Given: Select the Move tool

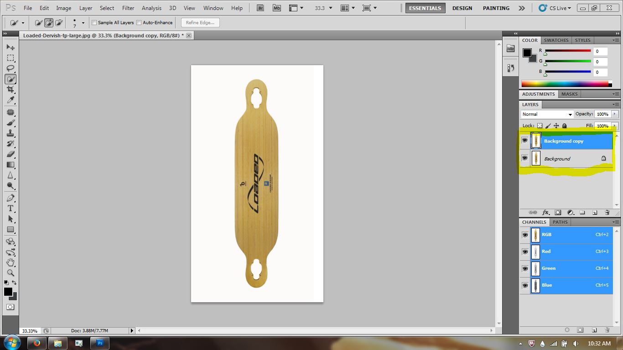Looking at the screenshot, I should 10,47.
